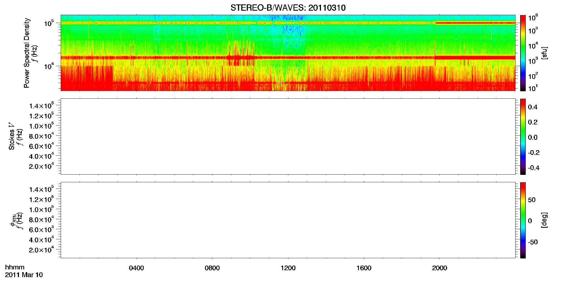Click the 1.0×10^5 tick on Stokes V axis
Screen dimensions: 576x296
(x=41, y=126)
